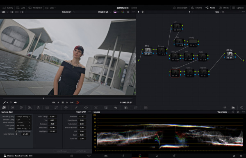
Task: Open the Power Window palette icon
Action: tap(86, 107)
